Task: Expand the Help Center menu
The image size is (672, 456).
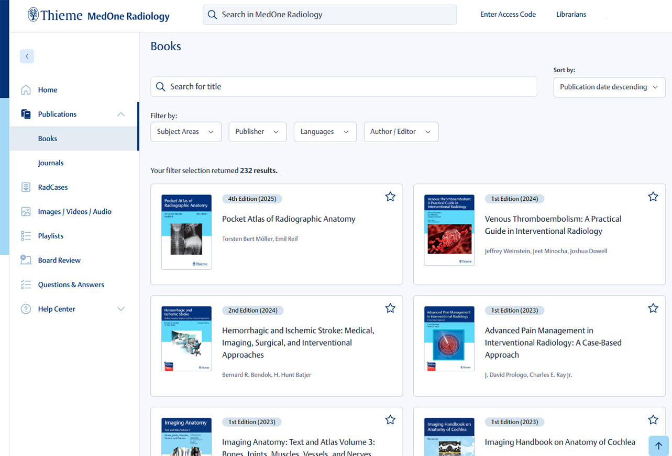Action: pos(121,309)
